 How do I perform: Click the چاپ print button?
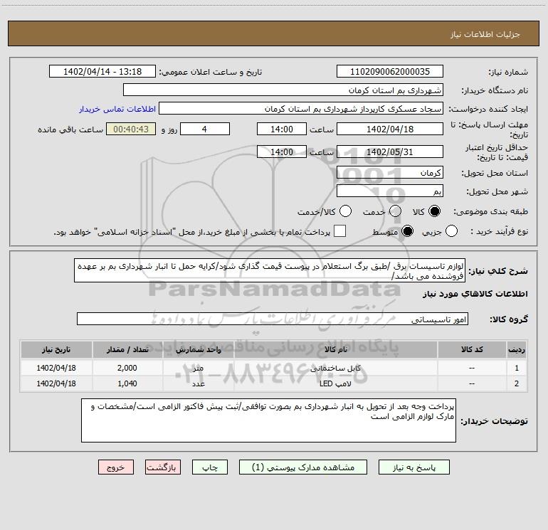click(x=210, y=467)
